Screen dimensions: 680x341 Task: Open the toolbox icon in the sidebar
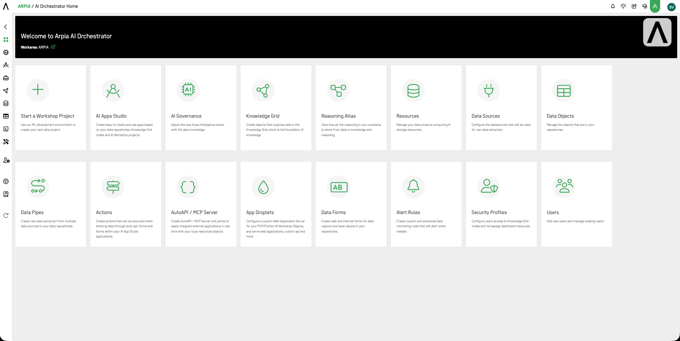[x=6, y=78]
